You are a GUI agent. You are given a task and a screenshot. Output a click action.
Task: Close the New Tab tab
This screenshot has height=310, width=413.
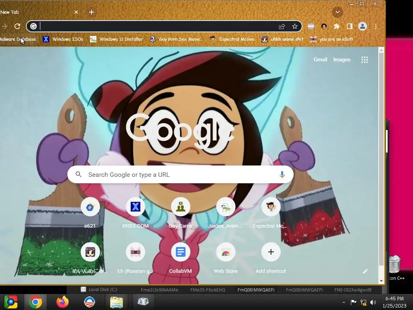pos(76,12)
